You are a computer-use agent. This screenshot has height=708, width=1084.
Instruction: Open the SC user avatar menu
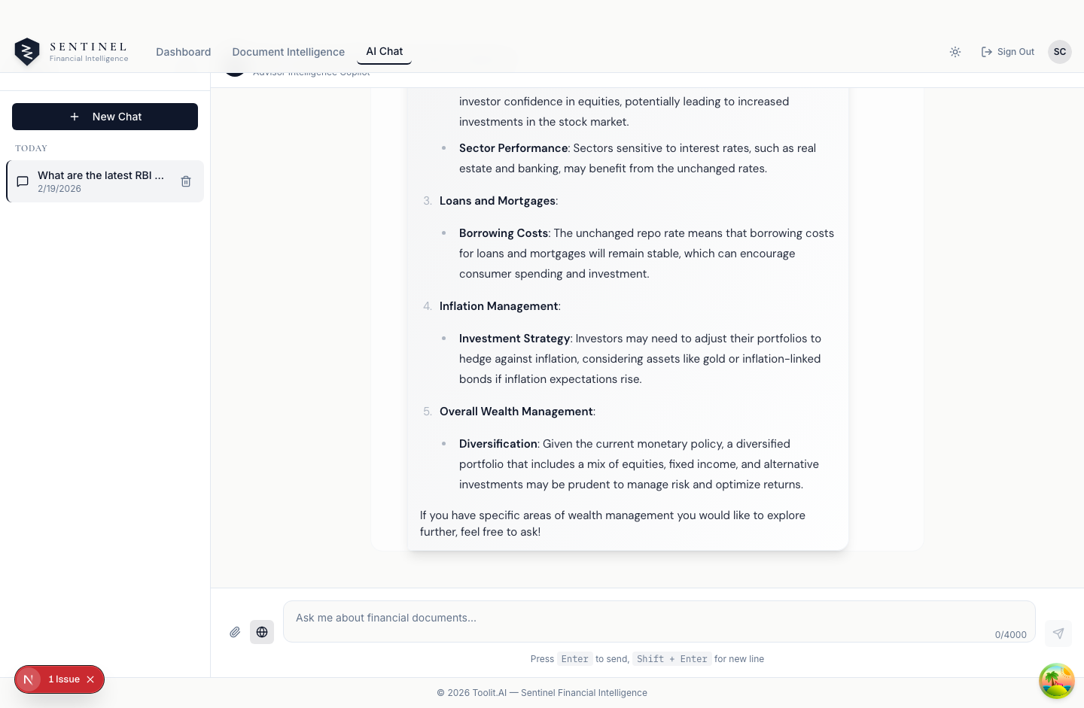point(1060,52)
